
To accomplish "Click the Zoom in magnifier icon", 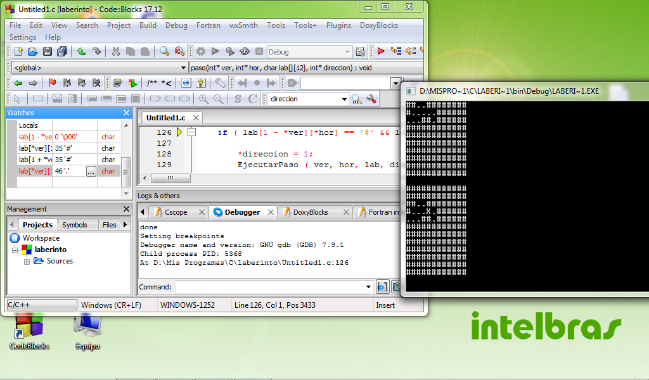I will pos(203,99).
